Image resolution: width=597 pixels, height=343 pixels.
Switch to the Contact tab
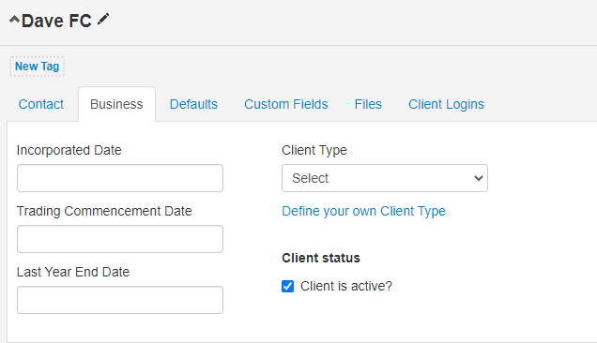[41, 104]
